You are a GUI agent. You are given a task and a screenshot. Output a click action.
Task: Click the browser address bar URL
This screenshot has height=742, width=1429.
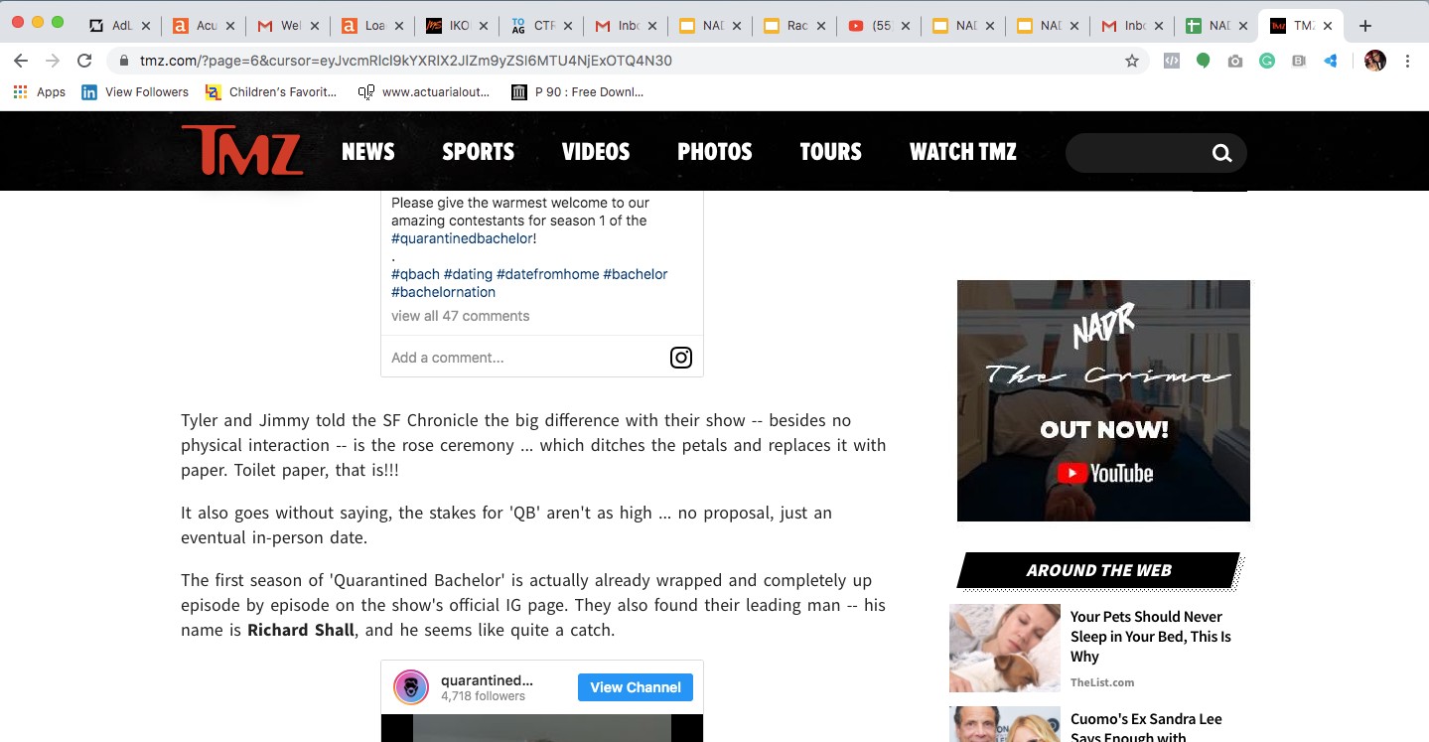406,61
